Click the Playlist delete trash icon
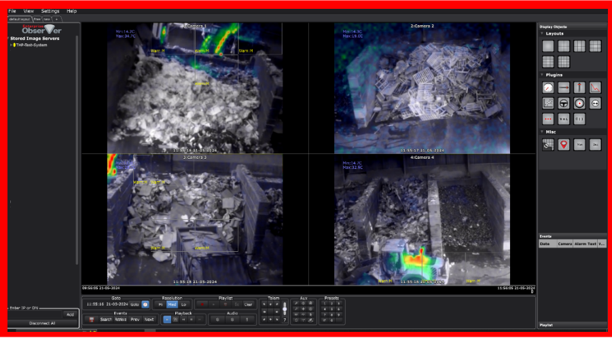612x338 pixels. (226, 304)
